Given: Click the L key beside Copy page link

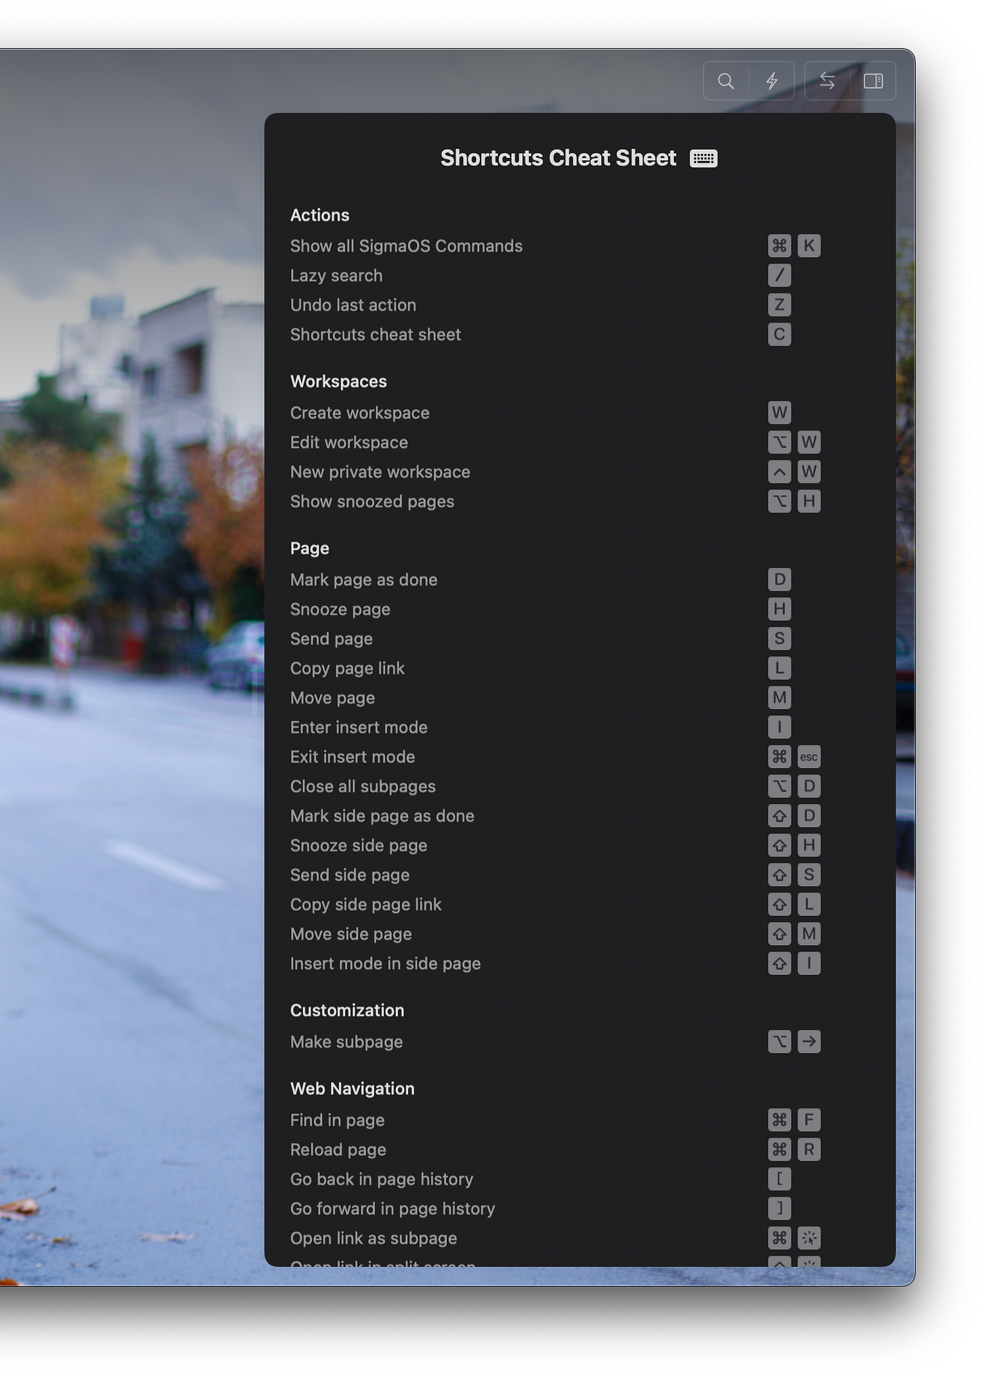Looking at the screenshot, I should click(780, 668).
